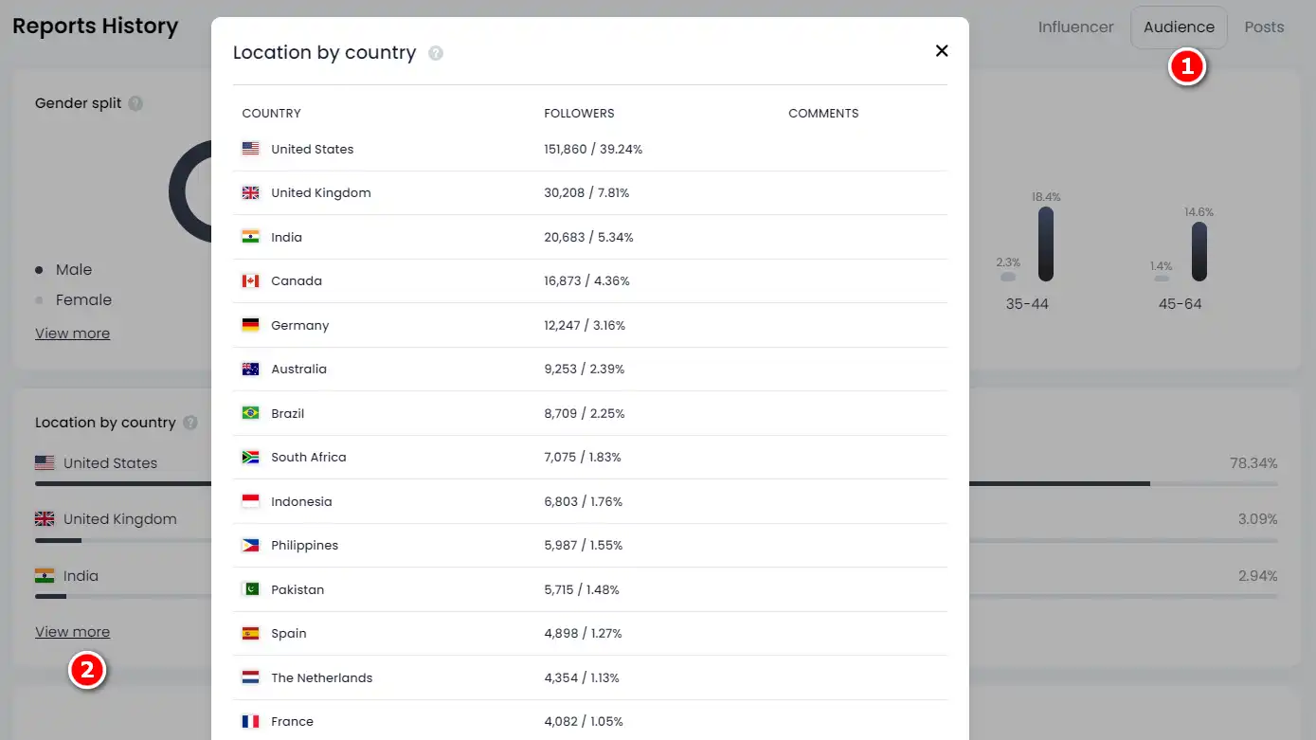Open the help icon beside the dialog title

(436, 53)
